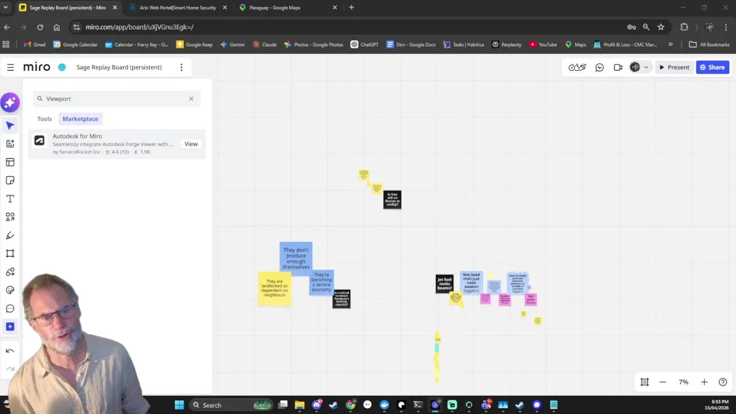736x414 pixels.
Task: Open a new browser tab
Action: pos(351,7)
